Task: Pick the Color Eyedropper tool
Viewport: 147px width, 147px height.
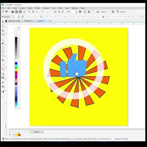Action: pyautogui.click(x=3, y=83)
